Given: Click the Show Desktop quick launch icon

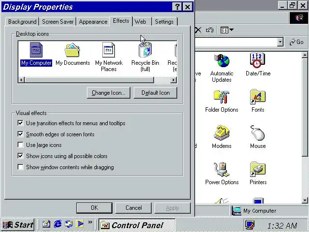Looking at the screenshot, I should tap(46, 224).
